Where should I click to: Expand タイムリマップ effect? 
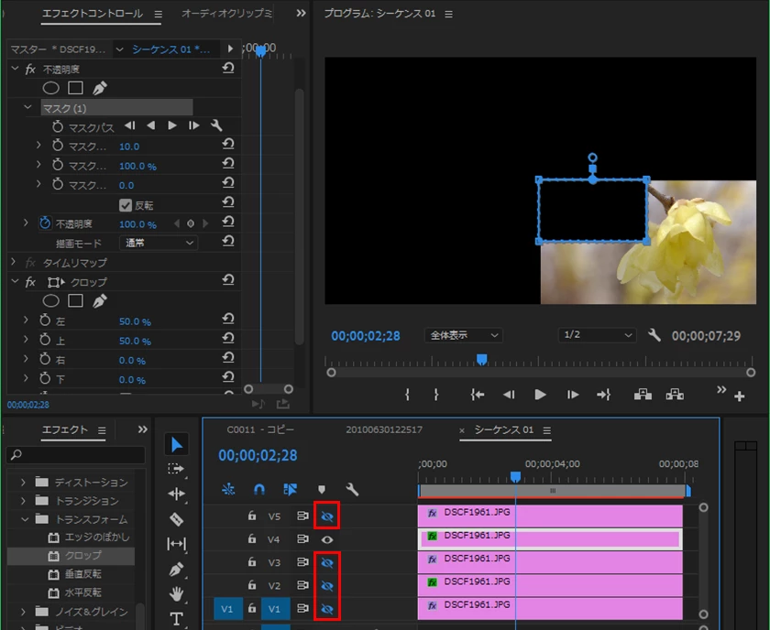tap(14, 262)
